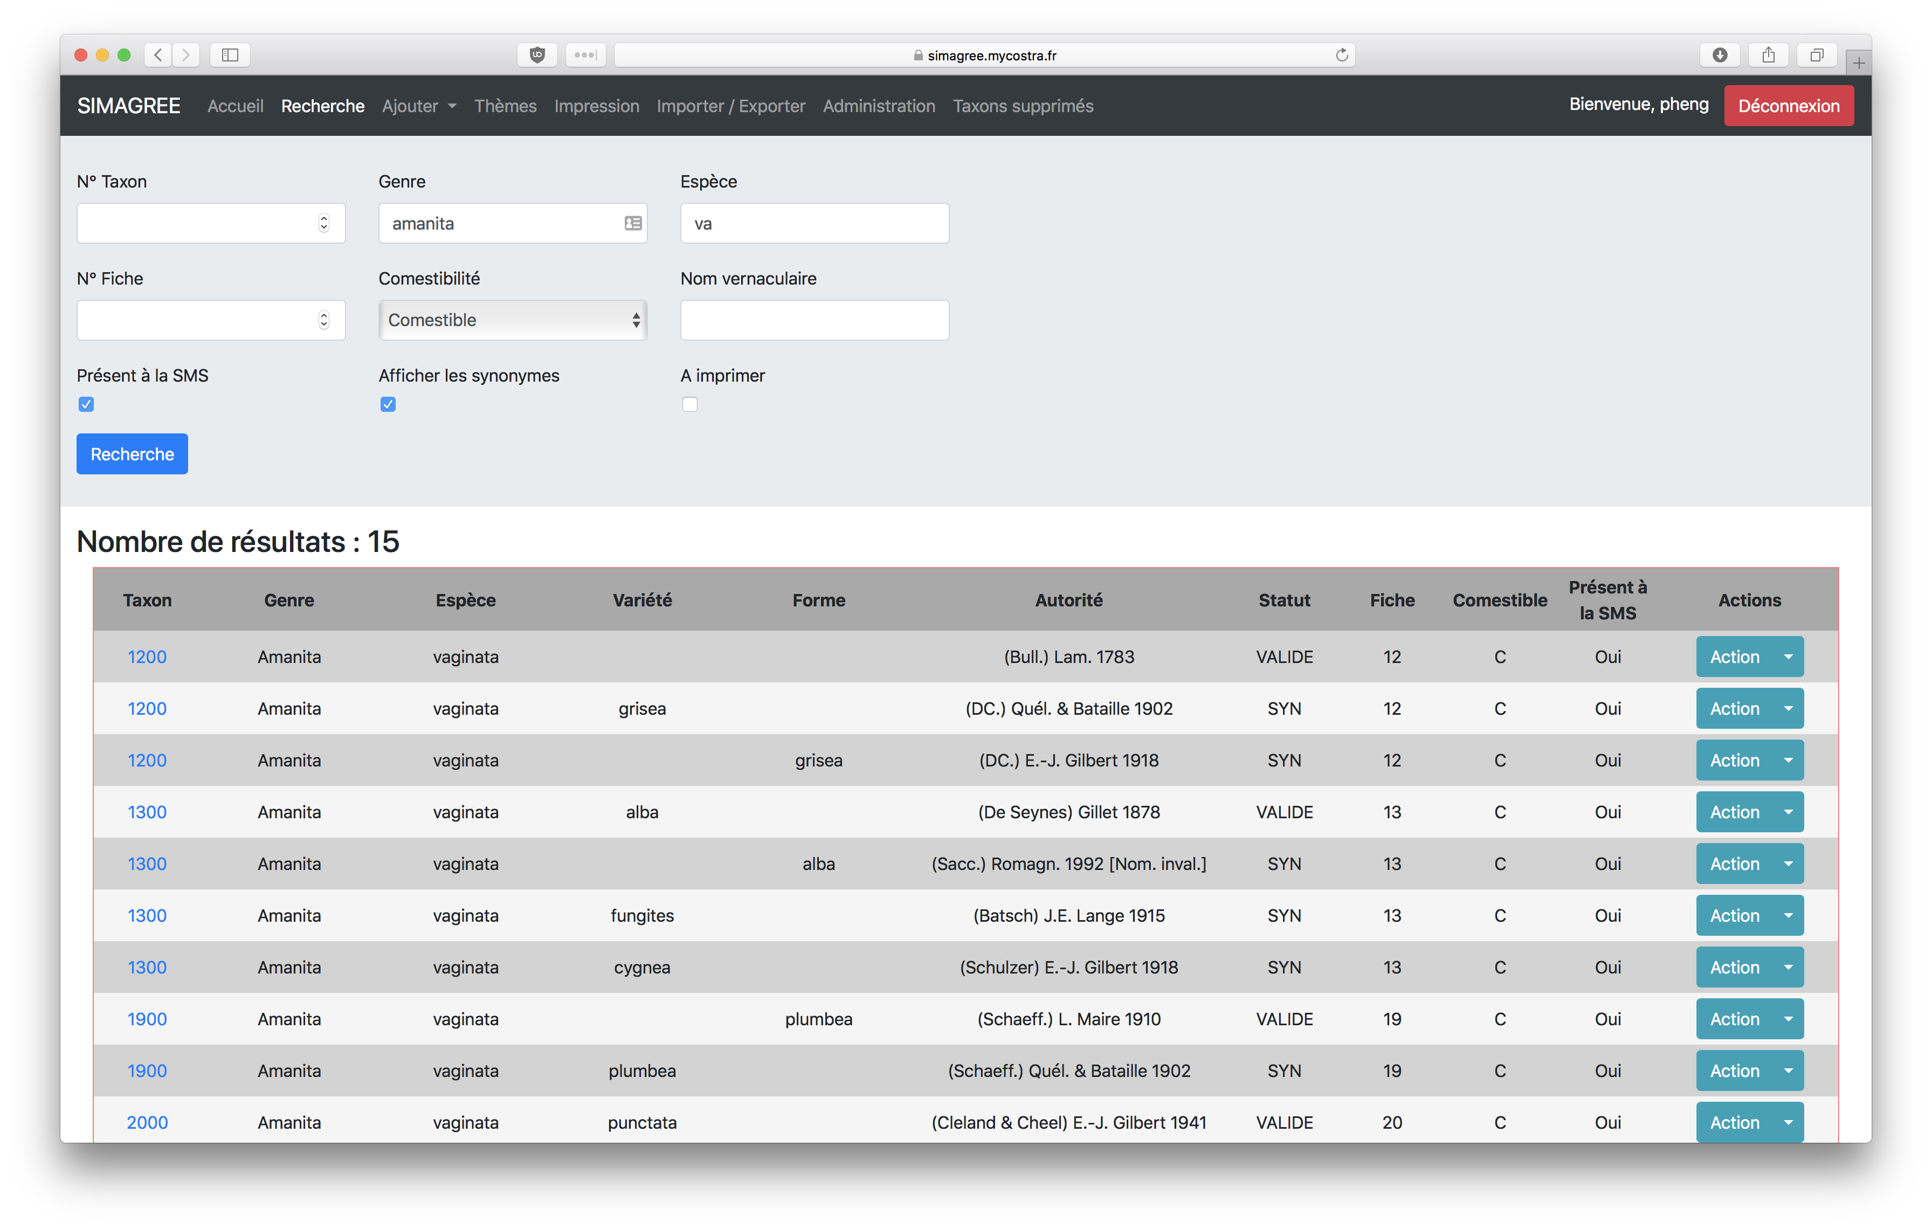Click the Share icon in Safari toolbar

click(x=1768, y=54)
